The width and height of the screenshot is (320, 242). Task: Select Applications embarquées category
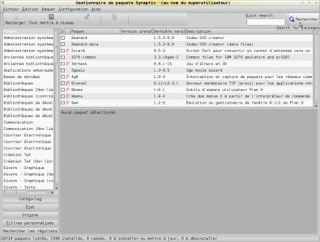(x=28, y=70)
